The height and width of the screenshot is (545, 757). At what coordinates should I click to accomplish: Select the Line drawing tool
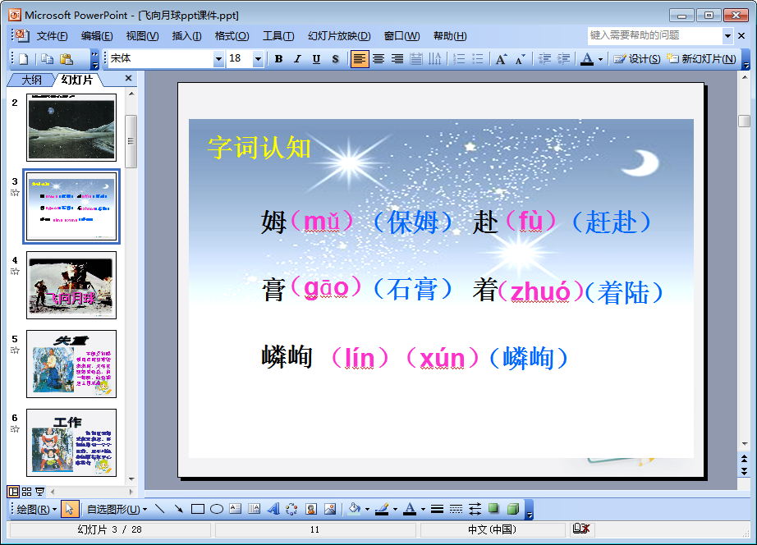160,509
